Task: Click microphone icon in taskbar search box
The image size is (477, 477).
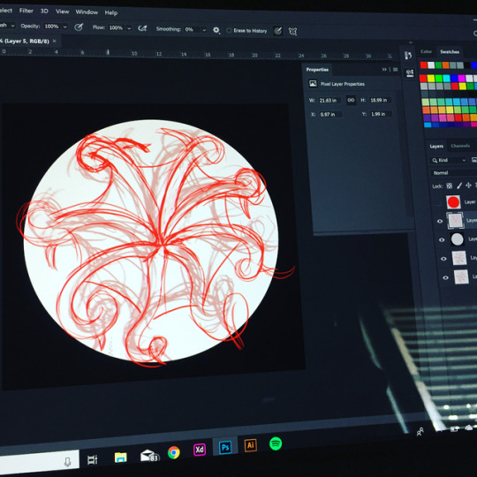Action: coord(67,462)
